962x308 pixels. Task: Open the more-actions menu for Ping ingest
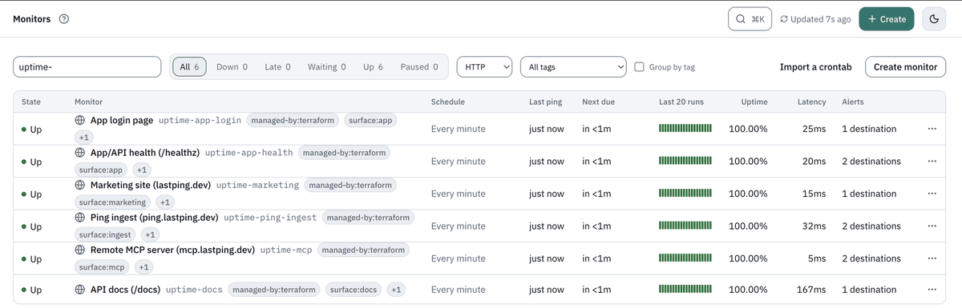click(x=932, y=226)
